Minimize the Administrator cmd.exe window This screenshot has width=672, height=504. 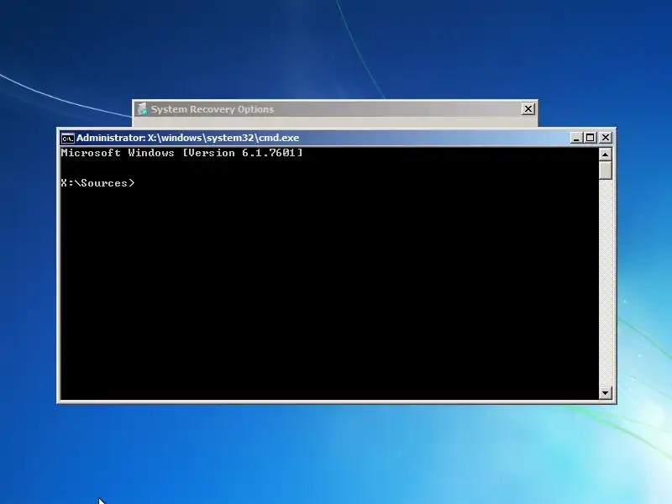[576, 138]
